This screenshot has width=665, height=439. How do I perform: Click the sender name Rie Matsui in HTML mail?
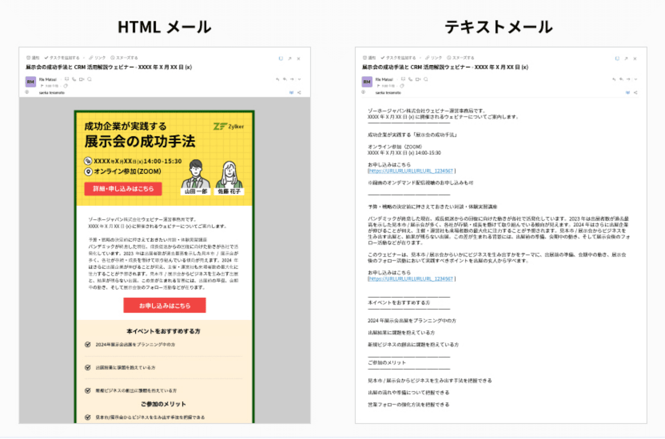[48, 79]
